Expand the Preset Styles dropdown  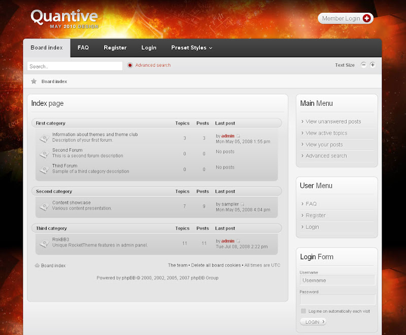pos(192,48)
